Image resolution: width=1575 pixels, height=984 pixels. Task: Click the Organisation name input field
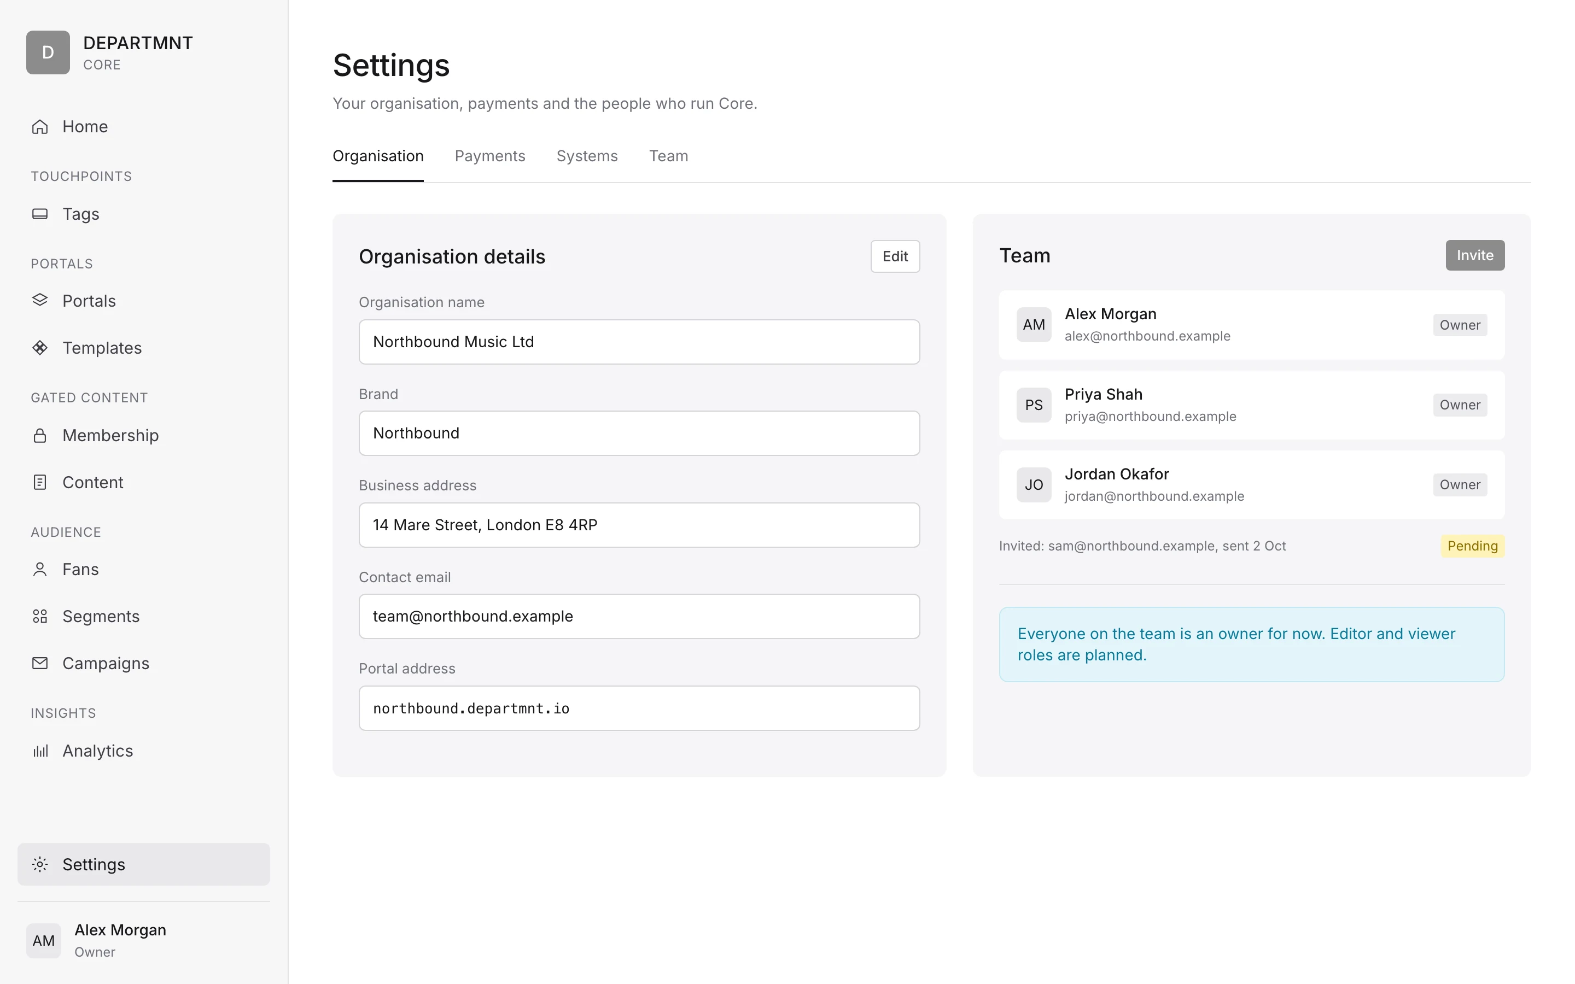click(x=639, y=342)
